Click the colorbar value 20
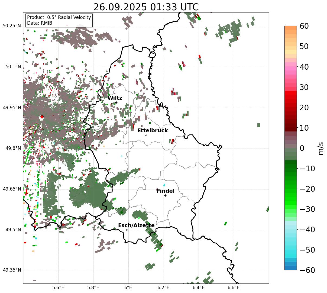Image resolution: width=327 pixels, height=293 pixels. tap(304, 108)
